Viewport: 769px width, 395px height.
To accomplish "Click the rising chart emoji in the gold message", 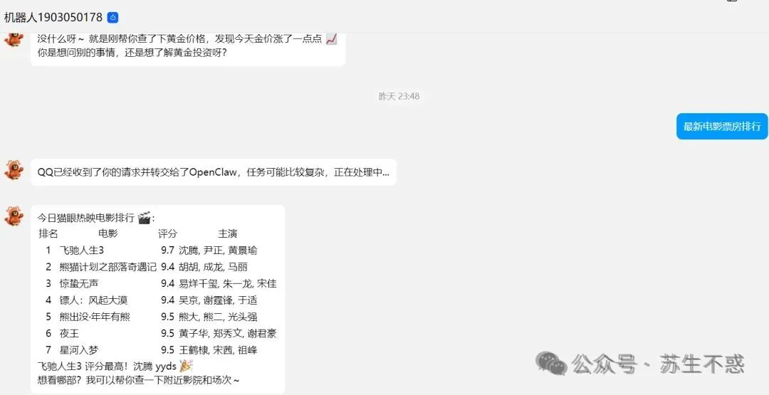I will click(x=332, y=39).
